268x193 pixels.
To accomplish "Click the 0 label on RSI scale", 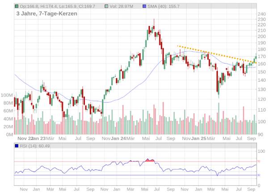I will click(259, 185).
